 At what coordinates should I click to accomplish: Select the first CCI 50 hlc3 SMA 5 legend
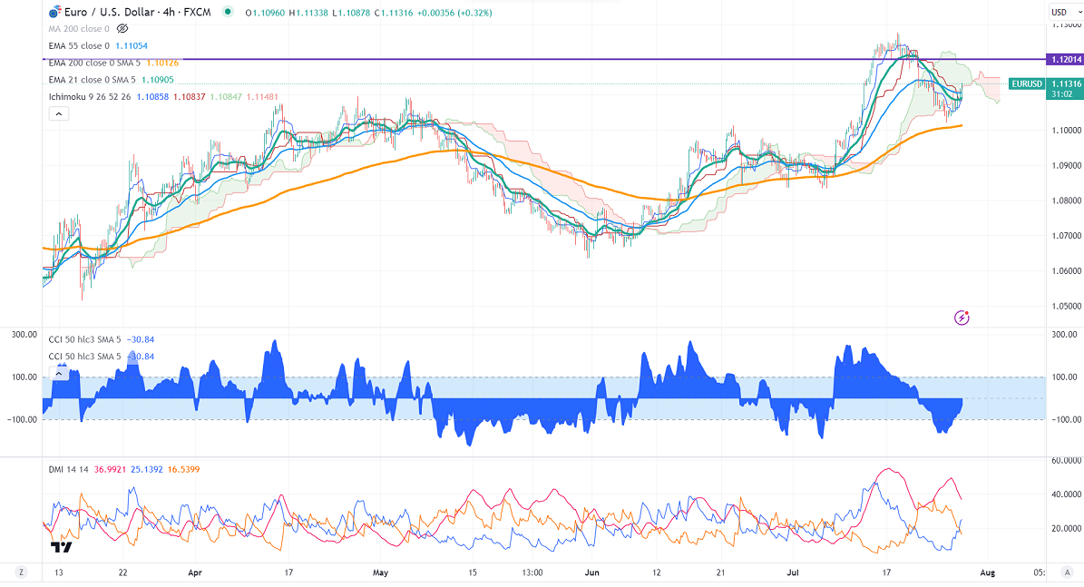pos(84,339)
